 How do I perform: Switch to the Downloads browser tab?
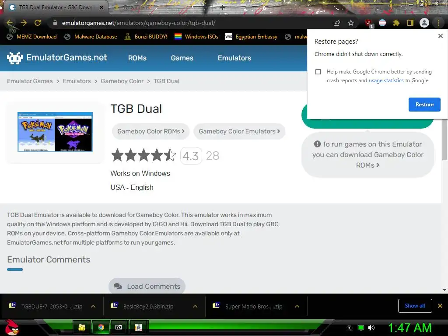137,7
